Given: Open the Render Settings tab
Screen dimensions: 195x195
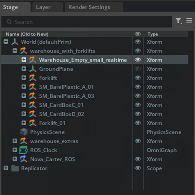Looking at the screenshot, I should click(89, 7).
